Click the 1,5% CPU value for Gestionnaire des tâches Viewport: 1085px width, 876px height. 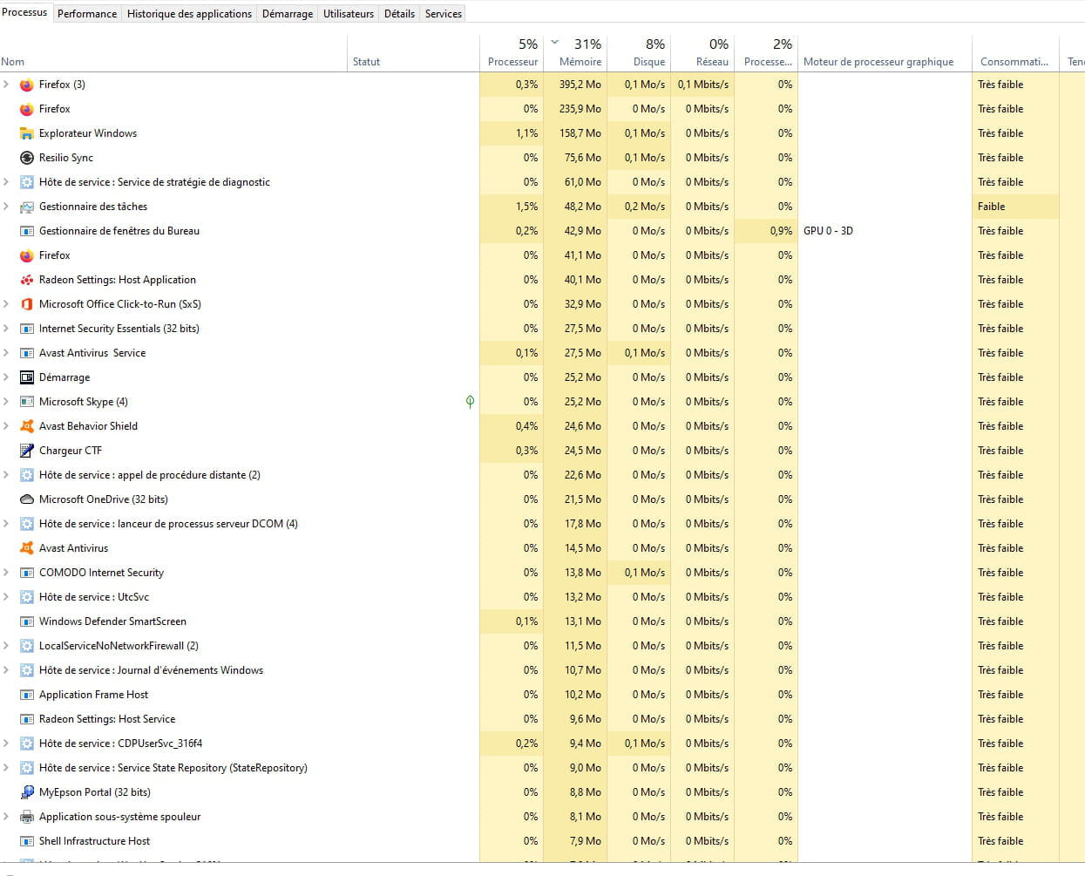click(x=526, y=207)
